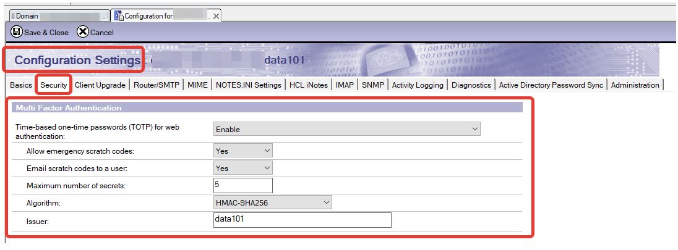Select the IMAP tab
Screen dimensions: 678x250
coord(345,85)
